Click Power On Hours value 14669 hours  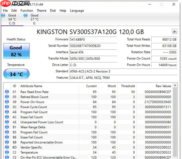coord(165,65)
